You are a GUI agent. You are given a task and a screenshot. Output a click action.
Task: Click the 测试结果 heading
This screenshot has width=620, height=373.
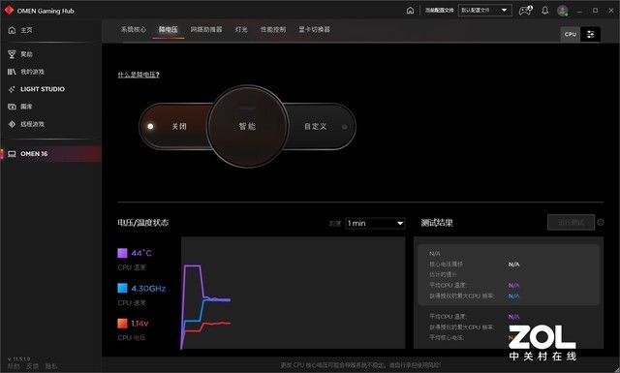point(437,223)
